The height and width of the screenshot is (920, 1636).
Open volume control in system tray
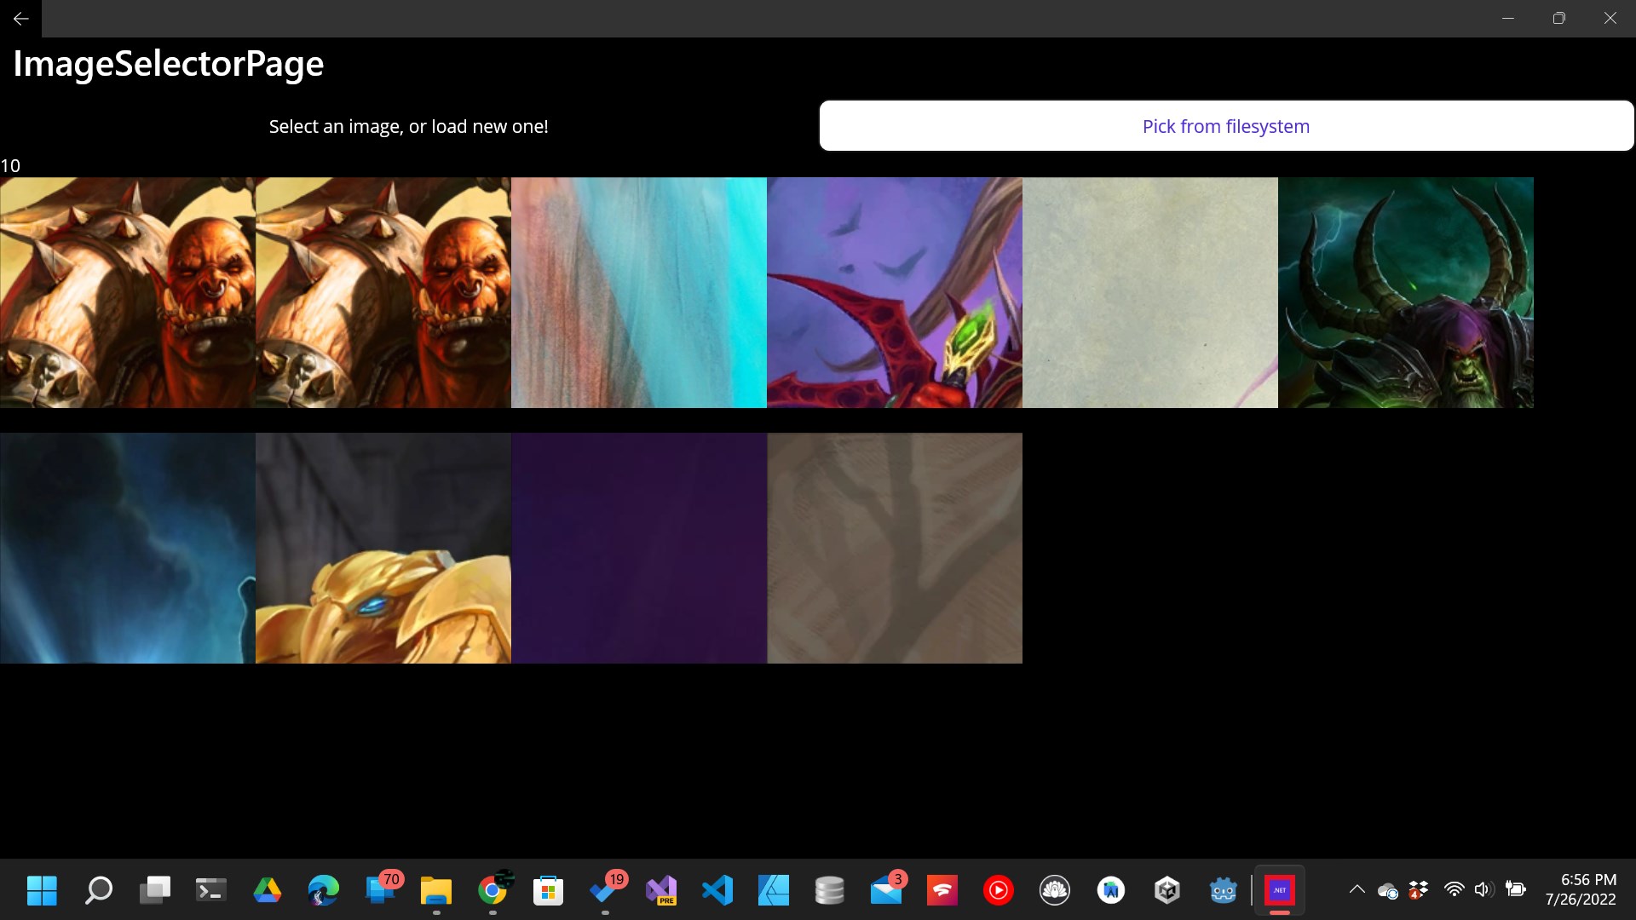1483,889
